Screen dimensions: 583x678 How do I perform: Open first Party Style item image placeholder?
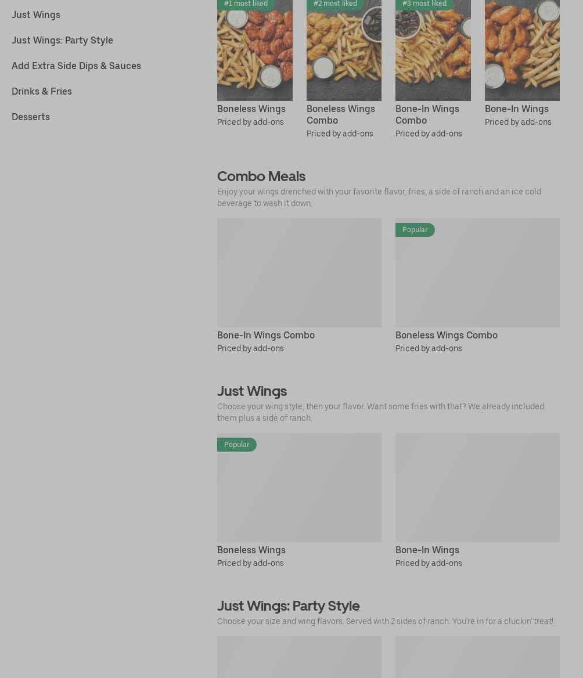299,657
